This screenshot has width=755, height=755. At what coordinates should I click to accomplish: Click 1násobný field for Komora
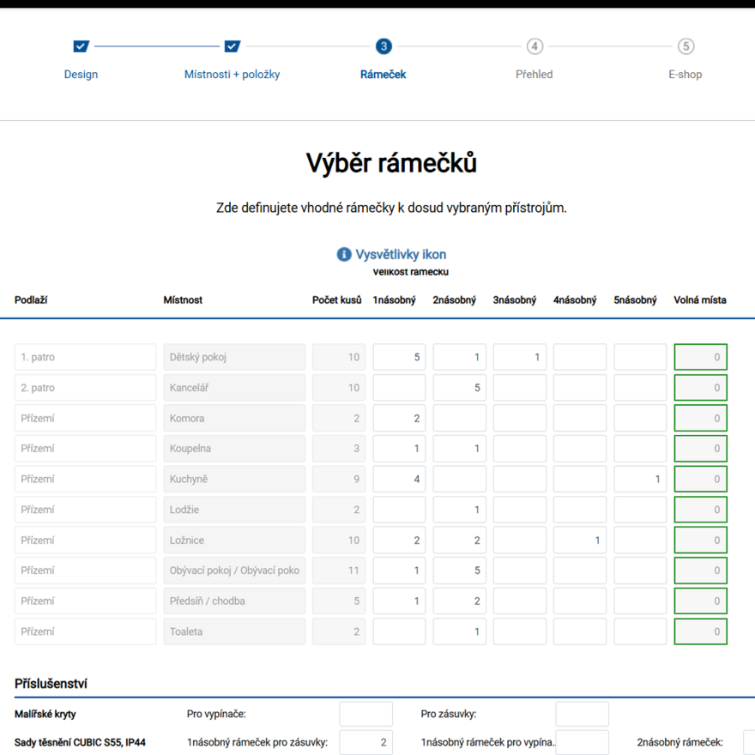[399, 418]
